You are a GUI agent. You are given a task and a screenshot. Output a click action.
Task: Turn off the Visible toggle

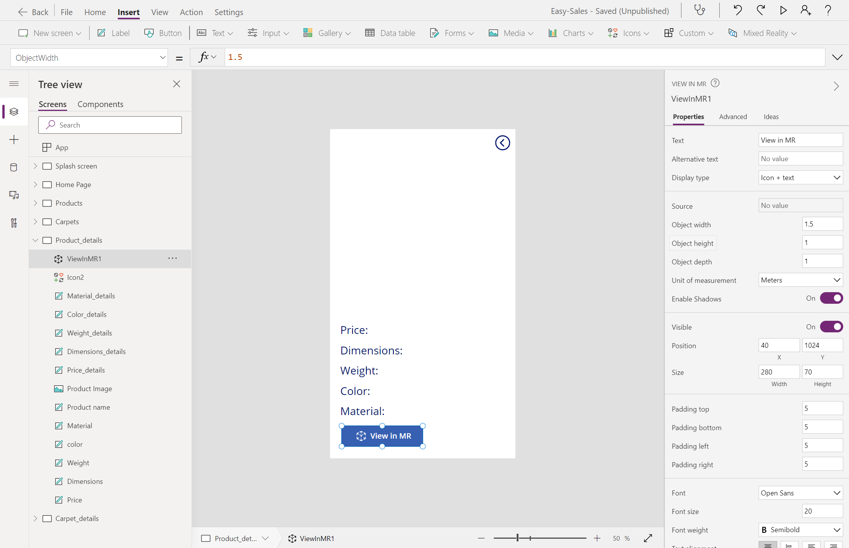(831, 327)
